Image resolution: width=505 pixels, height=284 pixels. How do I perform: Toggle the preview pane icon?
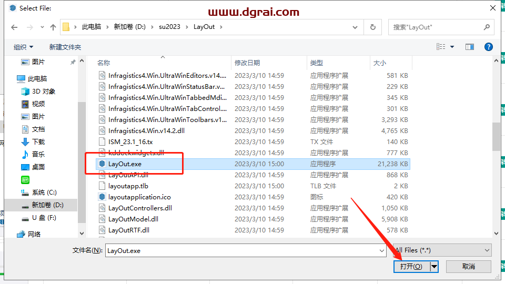(470, 47)
